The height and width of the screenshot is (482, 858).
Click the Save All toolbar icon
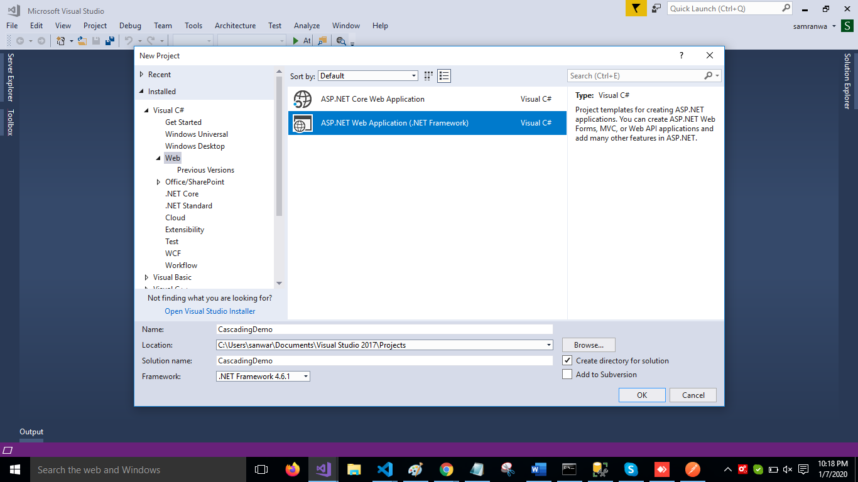coord(110,41)
